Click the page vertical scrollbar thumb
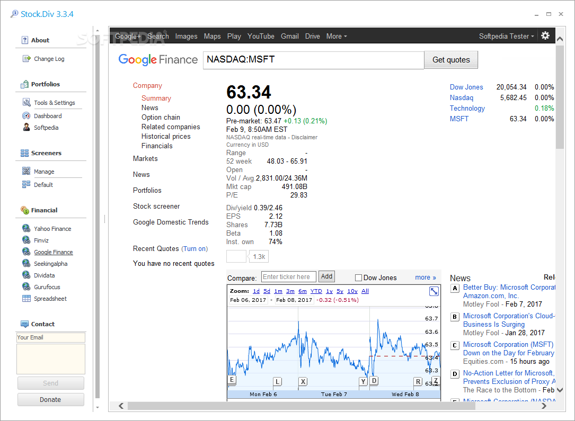Viewport: 575px width, 421px height. coord(560,96)
